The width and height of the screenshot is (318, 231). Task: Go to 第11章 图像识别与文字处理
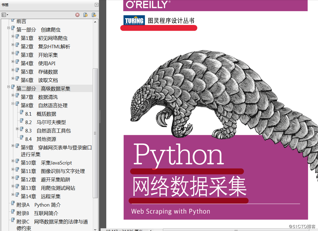pyautogui.click(x=53, y=171)
